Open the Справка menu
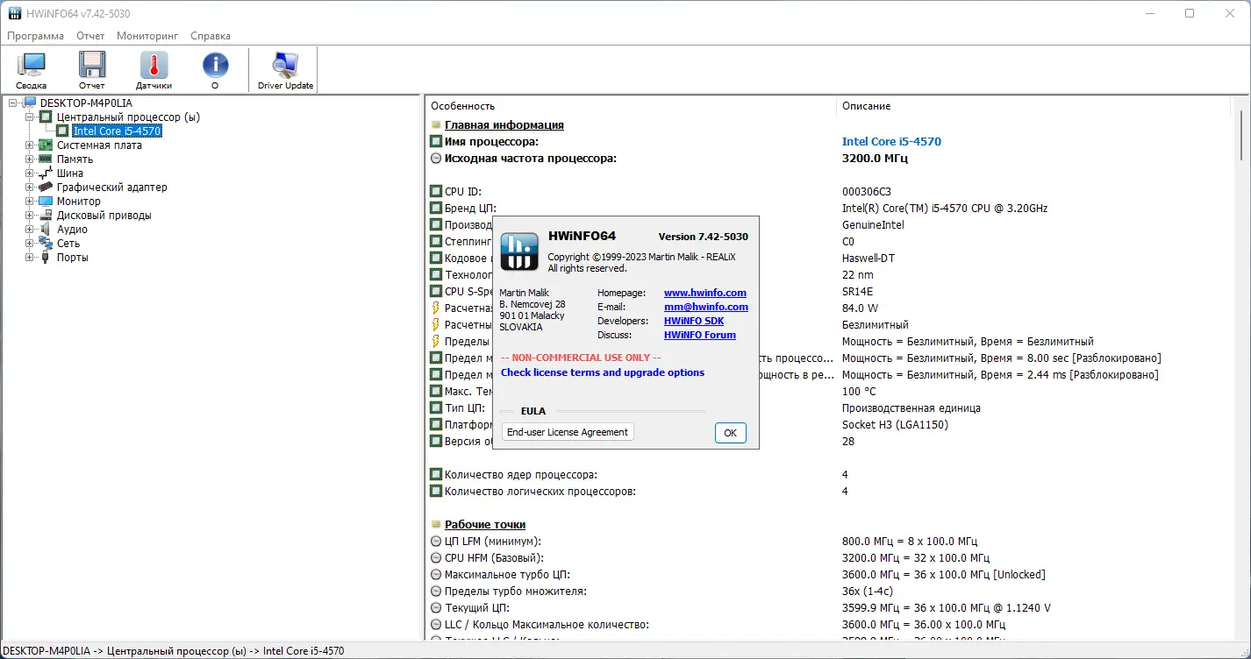Screen dimensions: 1251x659 (211, 36)
